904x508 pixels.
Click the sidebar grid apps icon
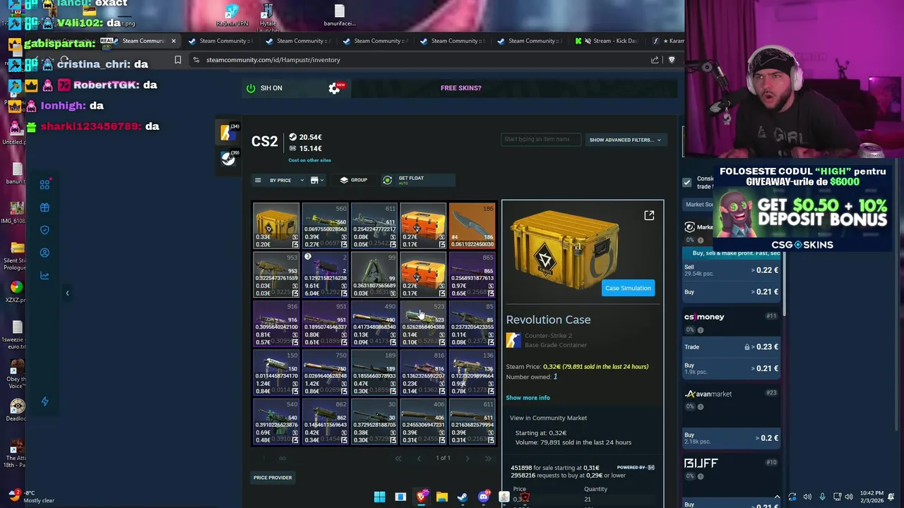[x=44, y=185]
